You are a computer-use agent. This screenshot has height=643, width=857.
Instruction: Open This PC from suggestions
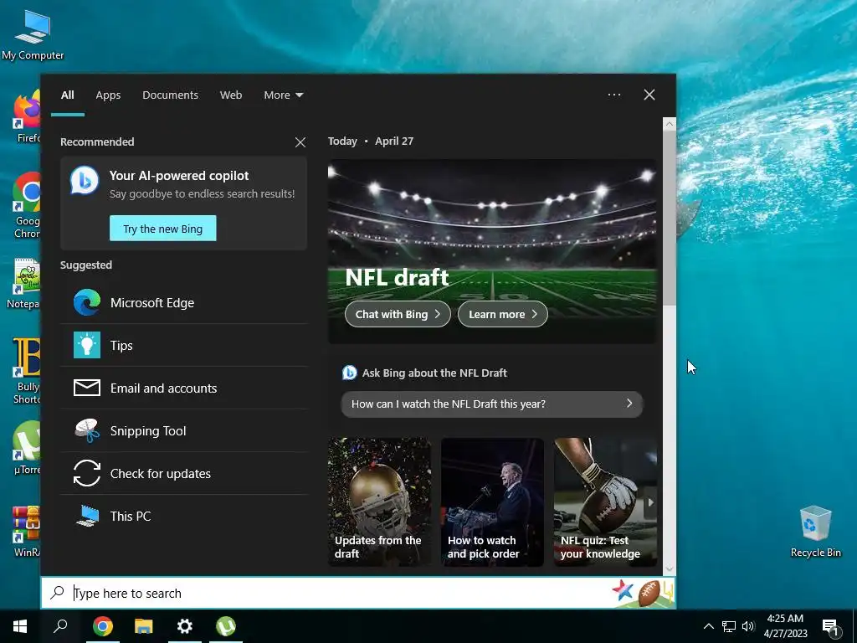tap(183, 516)
